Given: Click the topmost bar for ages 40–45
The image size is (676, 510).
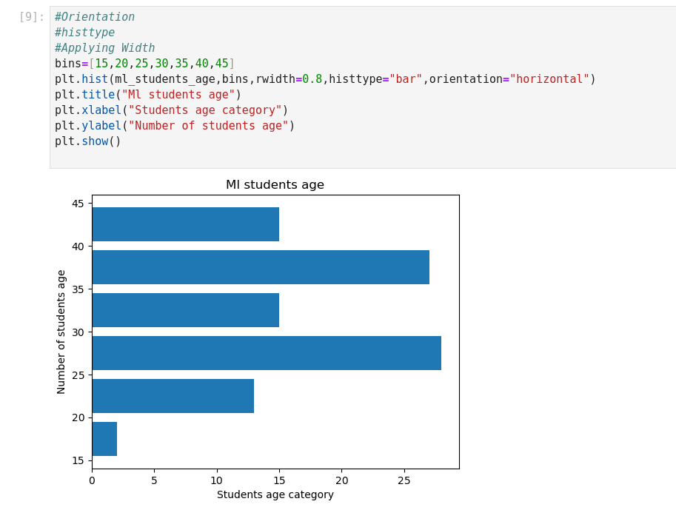Looking at the screenshot, I should tap(185, 224).
